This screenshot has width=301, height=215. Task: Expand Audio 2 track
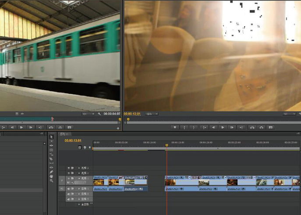coord(79,194)
